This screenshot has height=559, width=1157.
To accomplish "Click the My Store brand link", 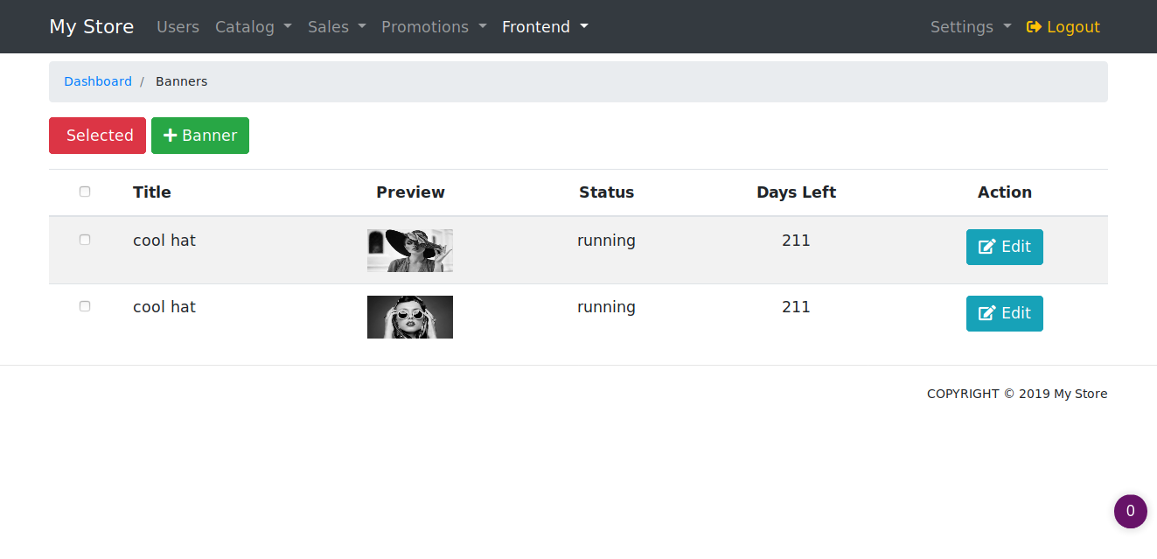I will point(92,27).
